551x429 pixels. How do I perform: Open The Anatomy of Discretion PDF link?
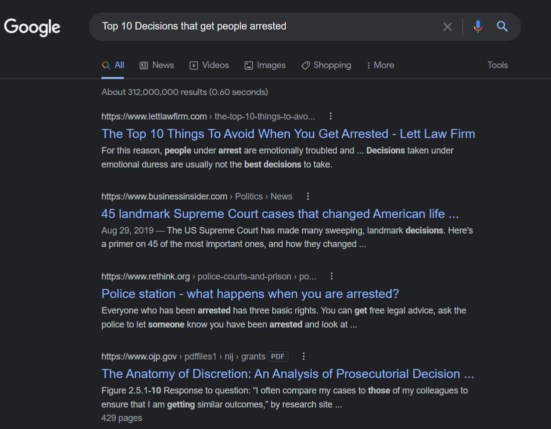pos(287,374)
